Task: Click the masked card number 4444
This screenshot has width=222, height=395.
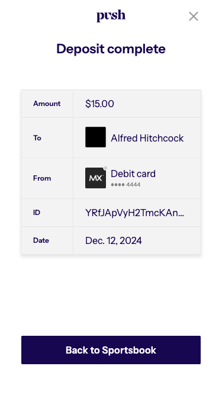Action: (x=133, y=185)
